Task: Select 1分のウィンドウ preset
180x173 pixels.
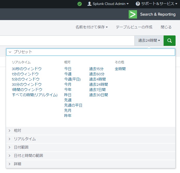Action: point(25,74)
